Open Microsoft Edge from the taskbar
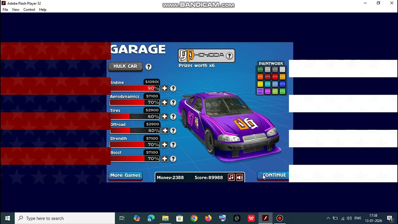 pyautogui.click(x=151, y=218)
